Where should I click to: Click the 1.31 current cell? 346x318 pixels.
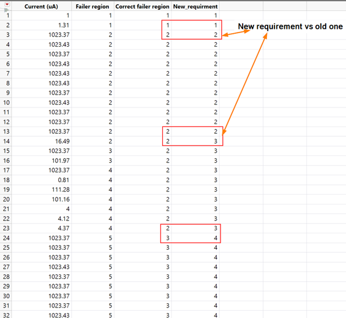coord(64,25)
